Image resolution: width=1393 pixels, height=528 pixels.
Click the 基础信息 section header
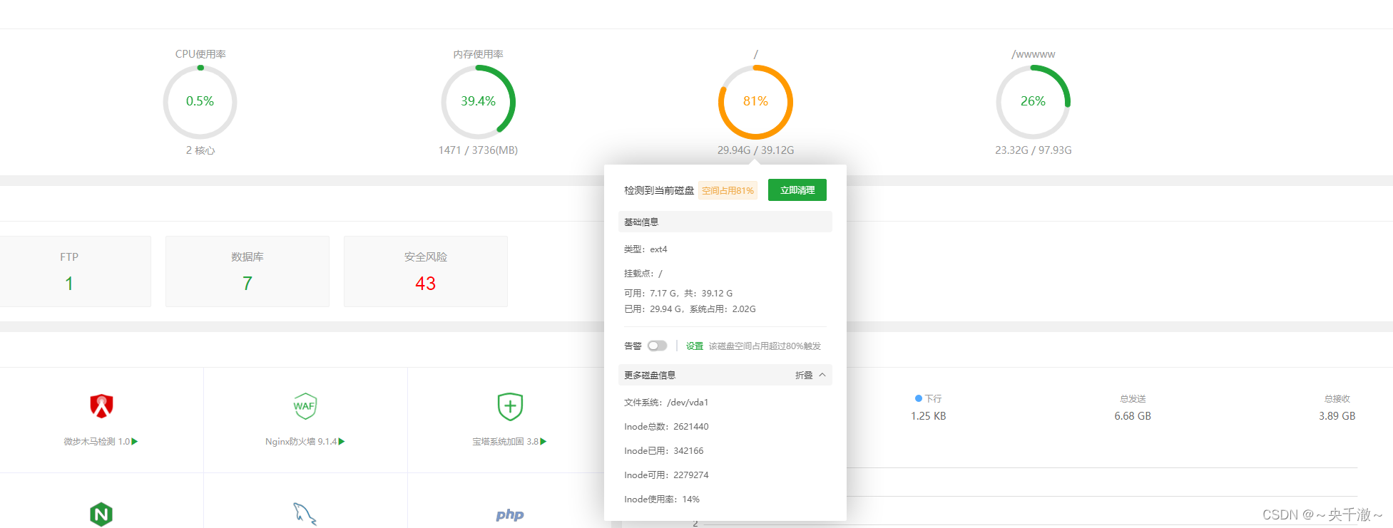point(725,222)
